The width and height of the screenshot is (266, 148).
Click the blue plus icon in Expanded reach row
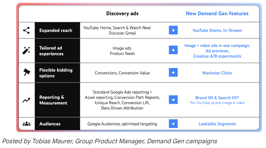point(173,30)
